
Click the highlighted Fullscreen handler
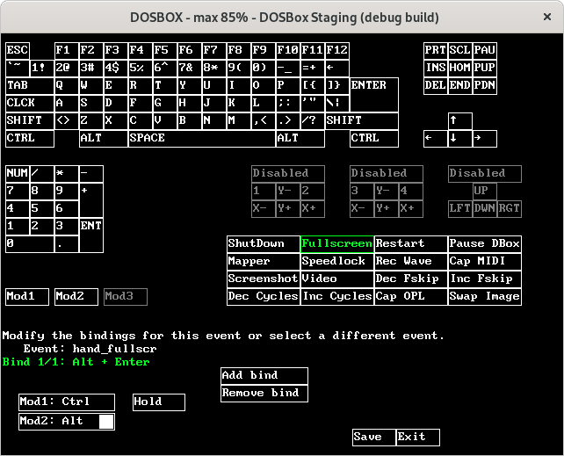pos(337,244)
